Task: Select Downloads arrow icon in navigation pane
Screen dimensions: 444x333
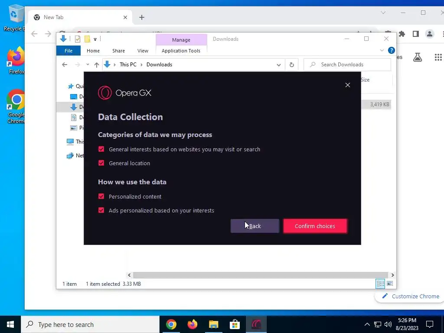Action: 74,107
